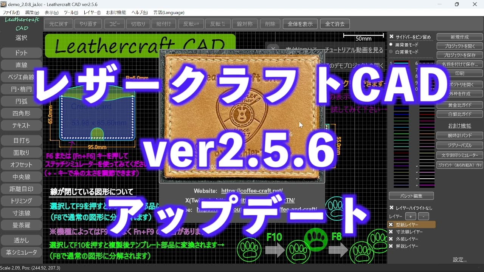Click プロジェクトを開く button
The width and height of the screenshot is (484, 272).
[460, 46]
